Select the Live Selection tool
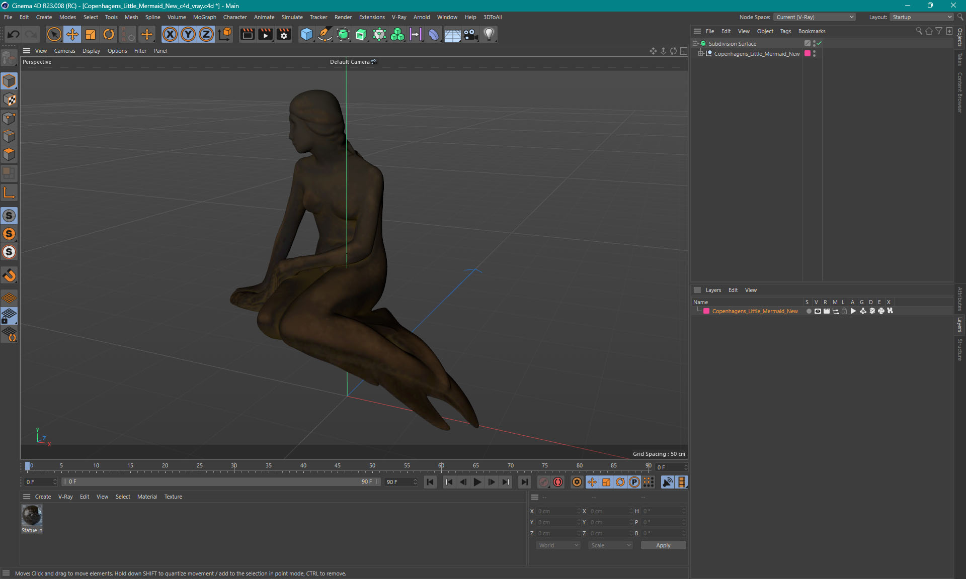The width and height of the screenshot is (966, 579). [54, 34]
